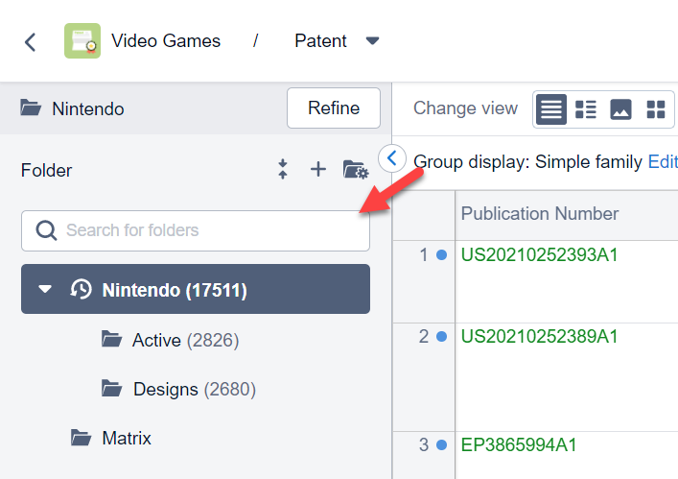Screen dimensions: 678x479
Task: Switch to the image view icon
Action: [x=620, y=109]
